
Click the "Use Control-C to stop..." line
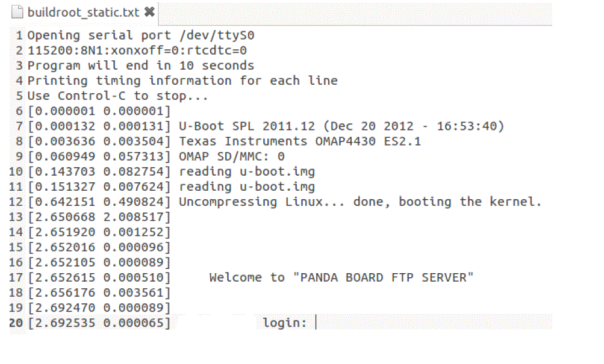[118, 96]
